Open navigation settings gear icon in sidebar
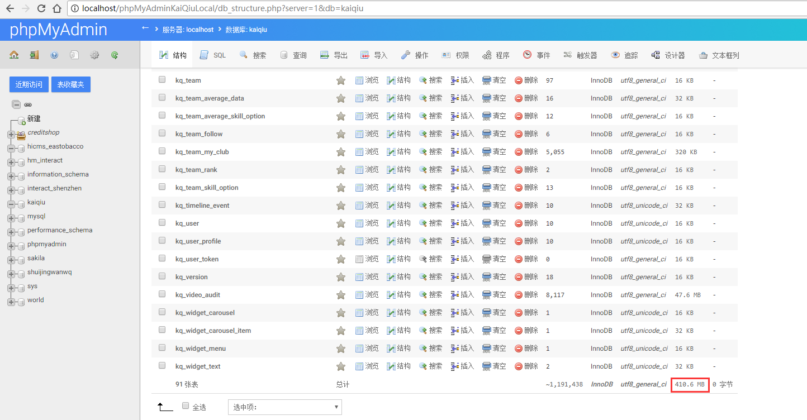807x420 pixels. [94, 55]
